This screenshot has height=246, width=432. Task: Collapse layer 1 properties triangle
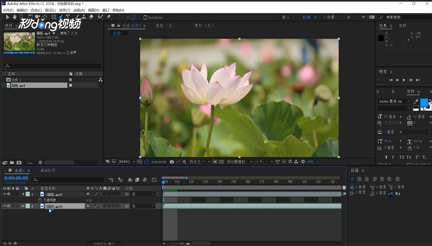23,194
